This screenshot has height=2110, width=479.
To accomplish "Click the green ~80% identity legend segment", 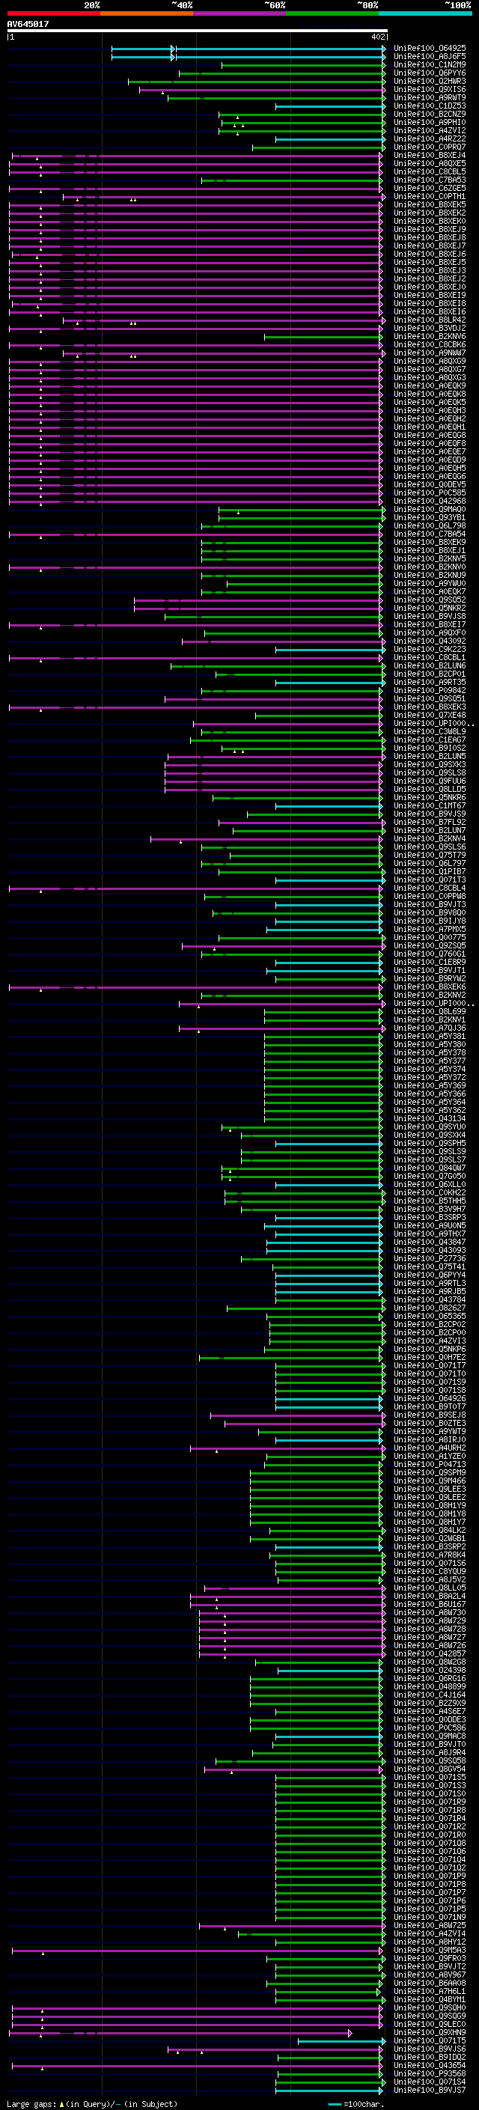I will click(332, 13).
